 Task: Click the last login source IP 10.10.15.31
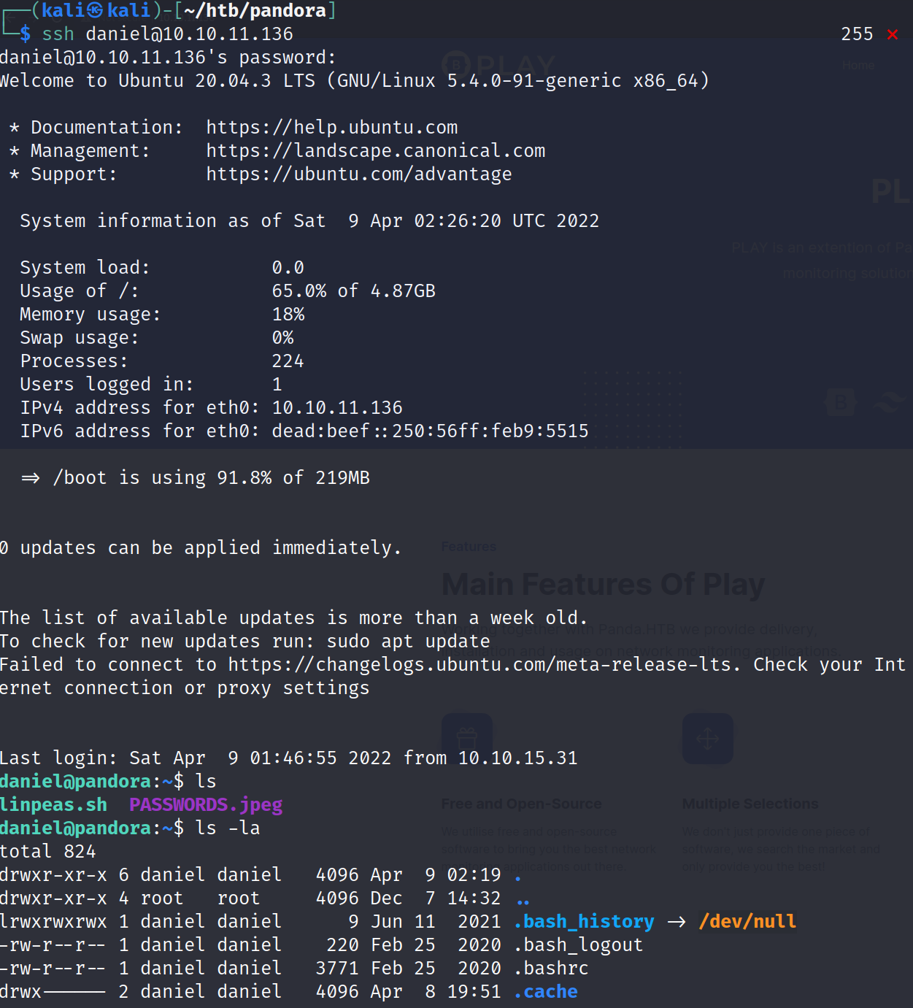click(x=517, y=758)
